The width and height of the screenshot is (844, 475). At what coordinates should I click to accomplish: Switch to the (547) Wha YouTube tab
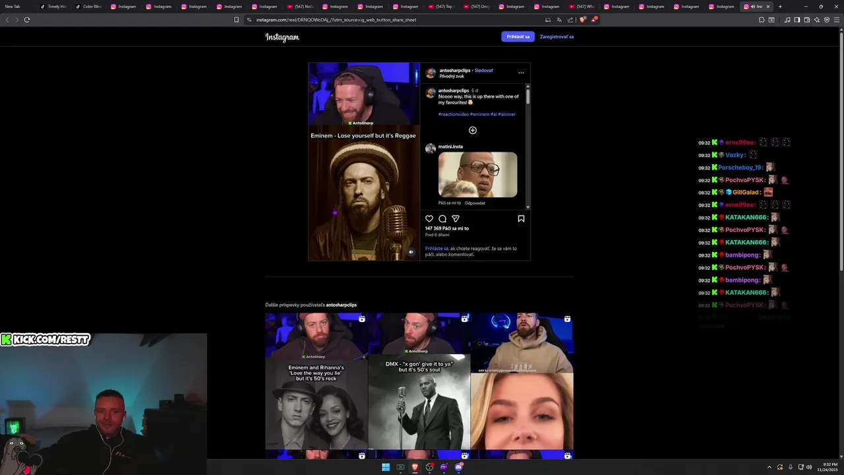click(x=582, y=7)
